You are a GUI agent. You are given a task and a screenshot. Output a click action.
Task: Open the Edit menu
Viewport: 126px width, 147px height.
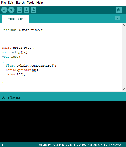(x=11, y=3)
